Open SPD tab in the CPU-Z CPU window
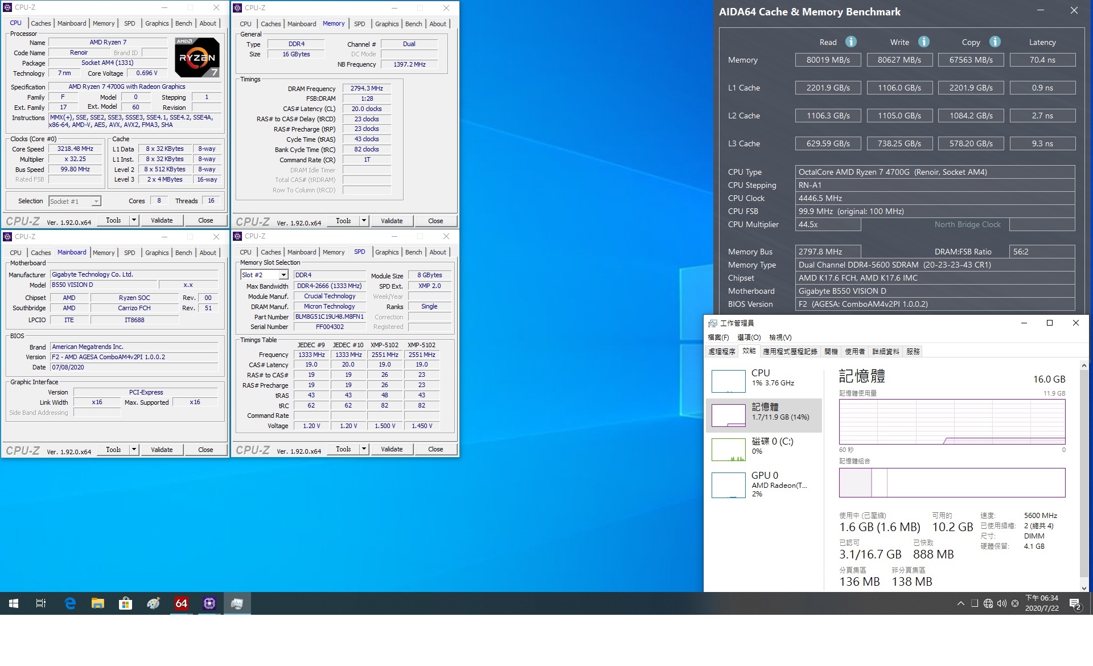This screenshot has width=1093, height=666. [130, 23]
